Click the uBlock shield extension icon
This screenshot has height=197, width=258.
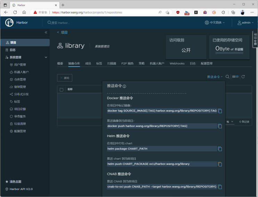[178, 12]
